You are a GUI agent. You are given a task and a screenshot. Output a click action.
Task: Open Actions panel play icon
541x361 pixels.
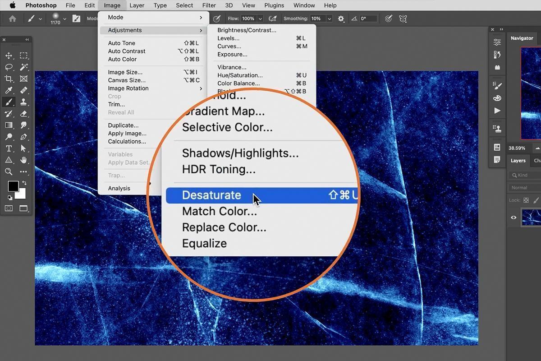point(497,111)
